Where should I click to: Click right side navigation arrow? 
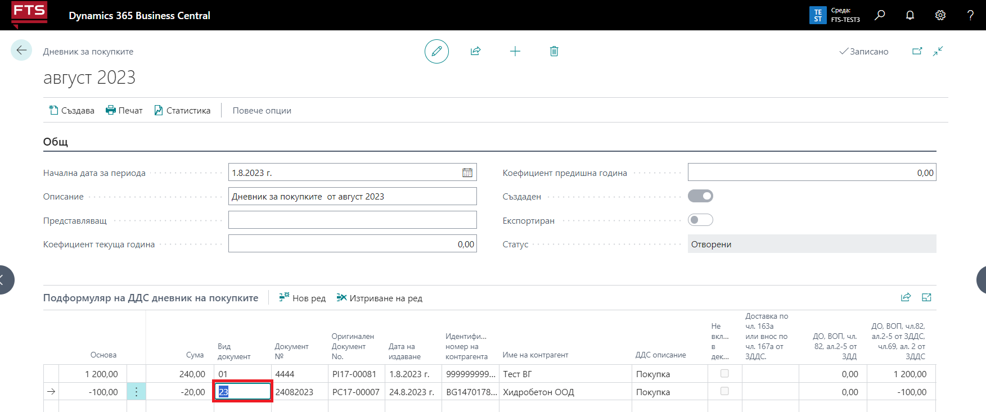coord(982,279)
